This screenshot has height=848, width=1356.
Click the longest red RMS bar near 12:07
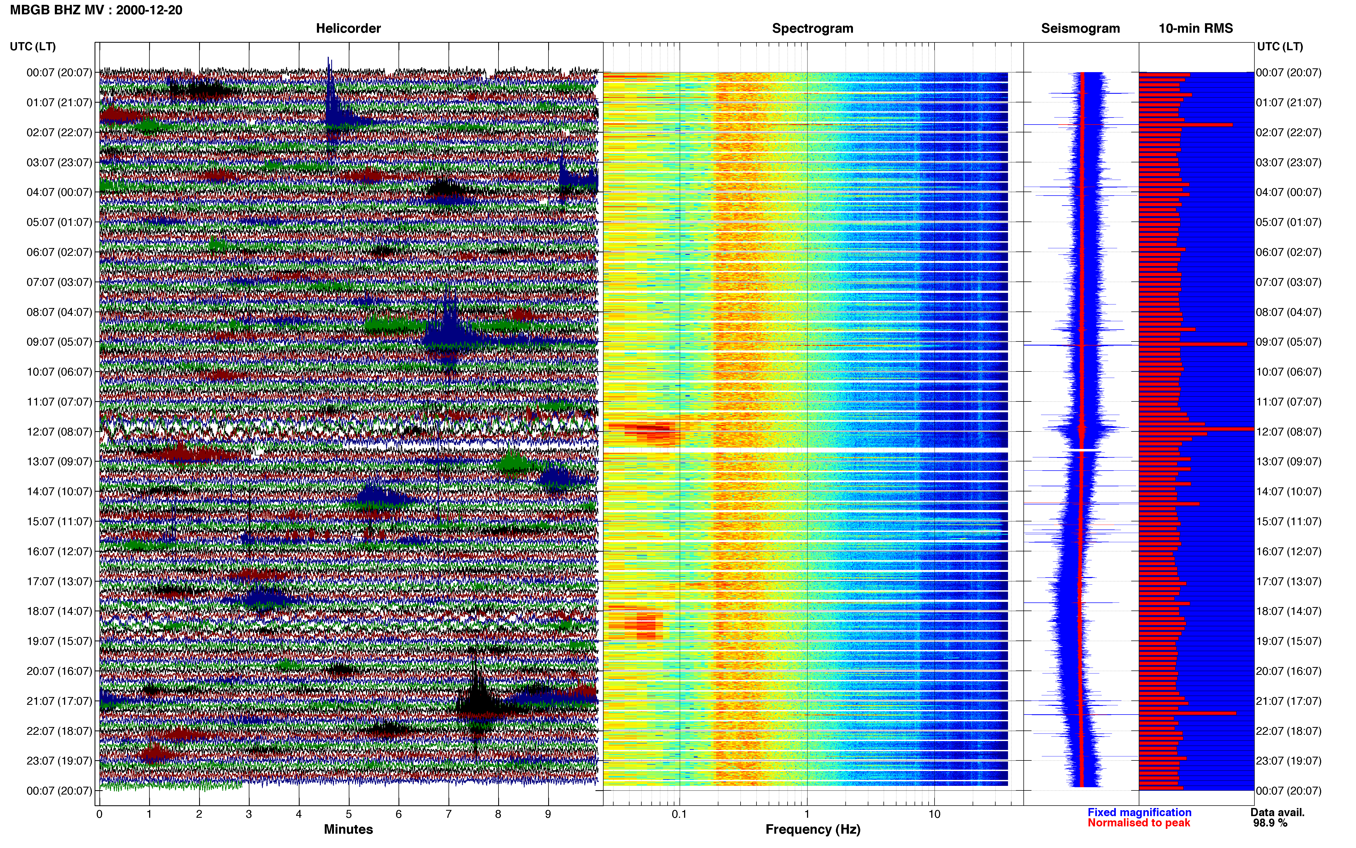(x=1196, y=428)
